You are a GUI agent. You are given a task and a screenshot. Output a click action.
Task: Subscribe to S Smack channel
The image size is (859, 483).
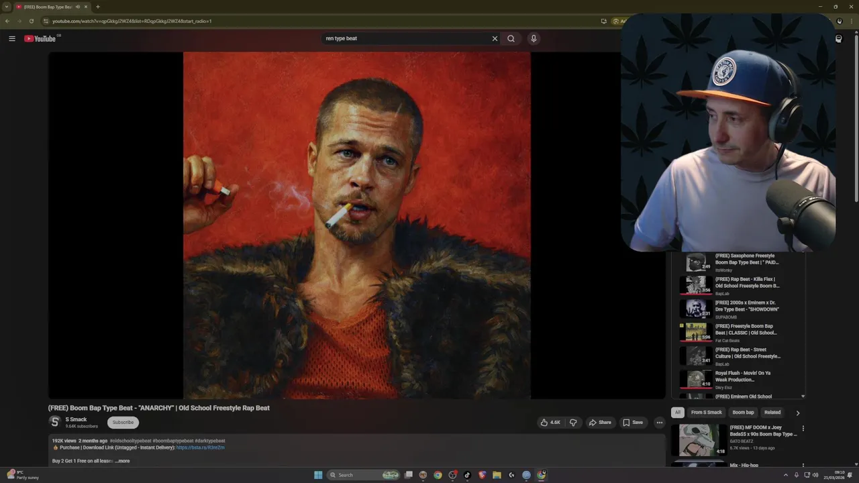123,422
